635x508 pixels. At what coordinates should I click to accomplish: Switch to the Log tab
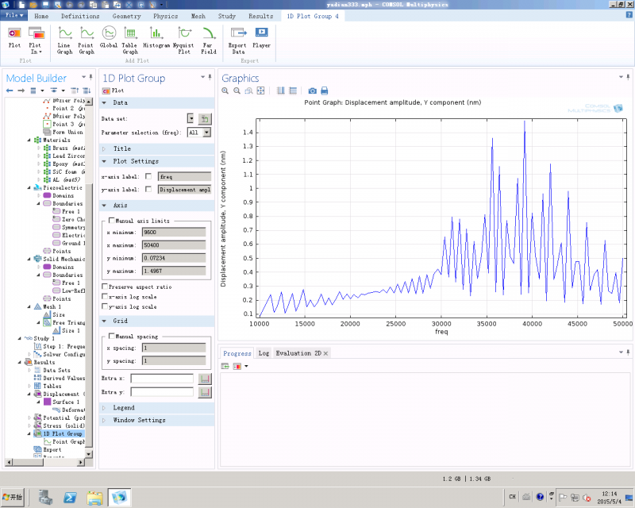point(264,353)
